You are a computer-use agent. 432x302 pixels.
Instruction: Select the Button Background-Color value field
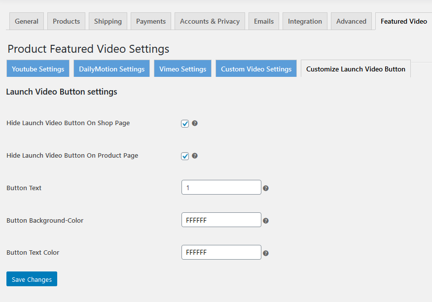point(221,220)
